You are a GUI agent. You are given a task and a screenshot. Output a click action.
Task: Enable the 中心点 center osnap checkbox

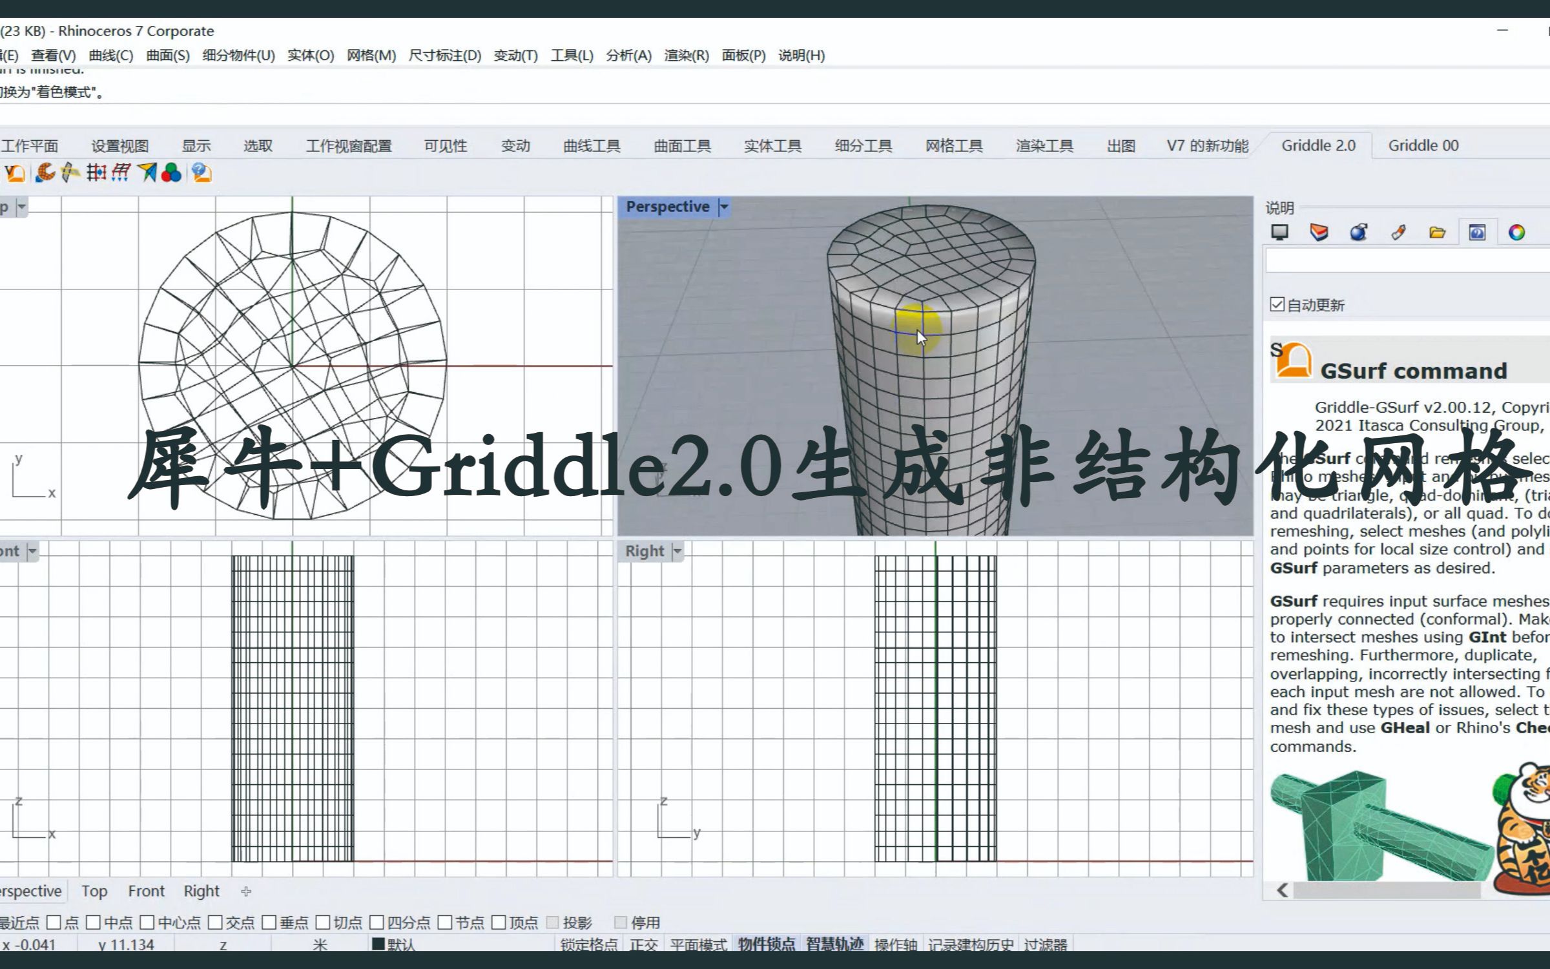(x=147, y=922)
